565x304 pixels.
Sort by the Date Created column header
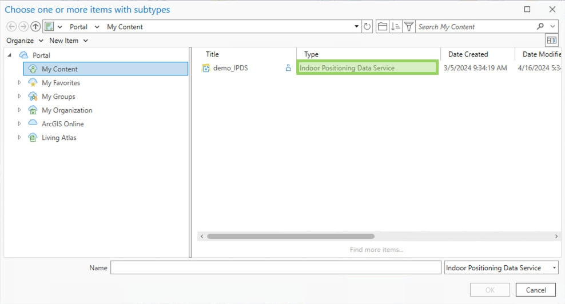[468, 54]
